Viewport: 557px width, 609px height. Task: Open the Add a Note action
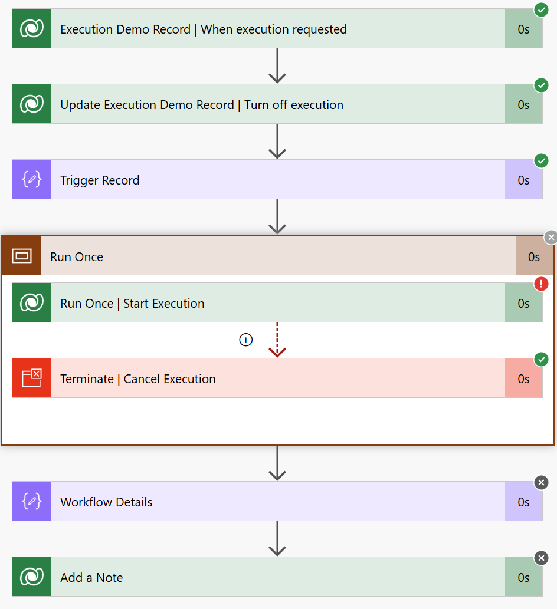pyautogui.click(x=278, y=577)
